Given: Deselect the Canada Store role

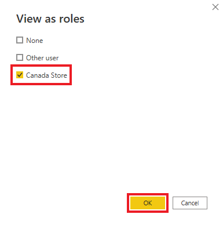Looking at the screenshot, I should pyautogui.click(x=20, y=75).
